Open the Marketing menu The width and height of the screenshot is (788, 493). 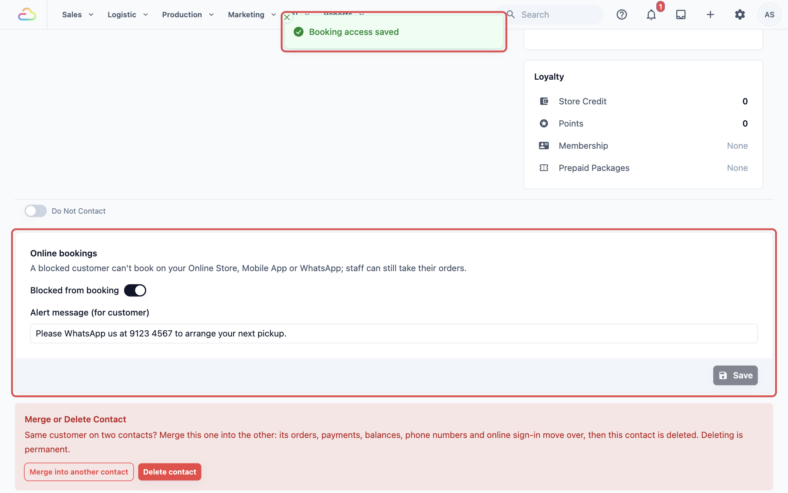(x=252, y=15)
